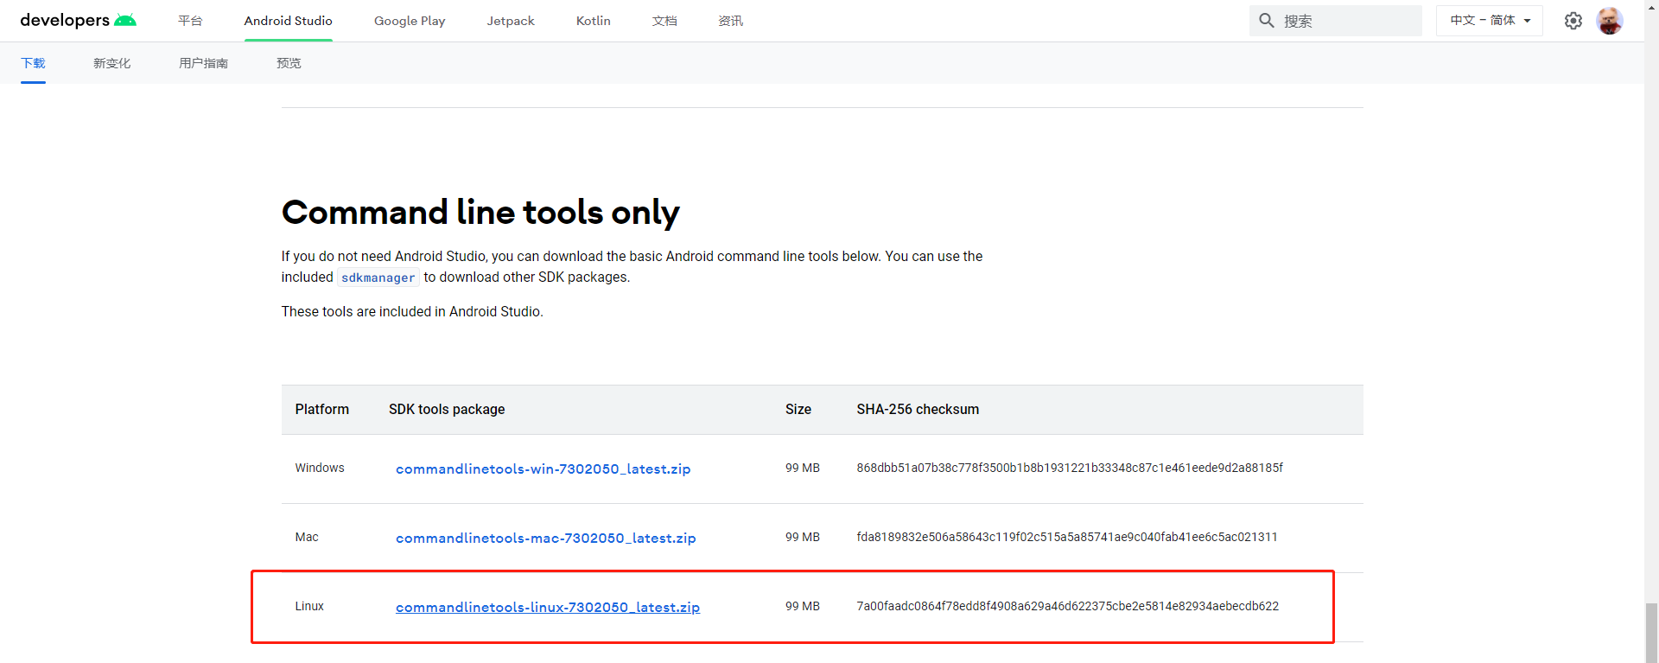Click the Linux SHA-256 checksum text
Screen dimensions: 1659x663
point(1067,606)
